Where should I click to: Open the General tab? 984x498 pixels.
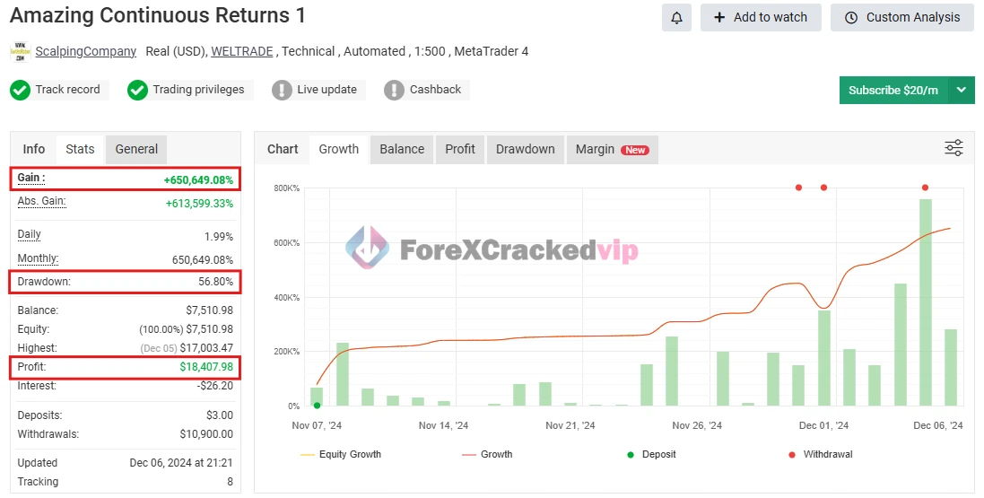coord(136,149)
